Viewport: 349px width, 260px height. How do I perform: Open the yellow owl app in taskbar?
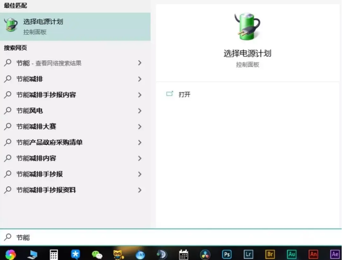point(118,254)
